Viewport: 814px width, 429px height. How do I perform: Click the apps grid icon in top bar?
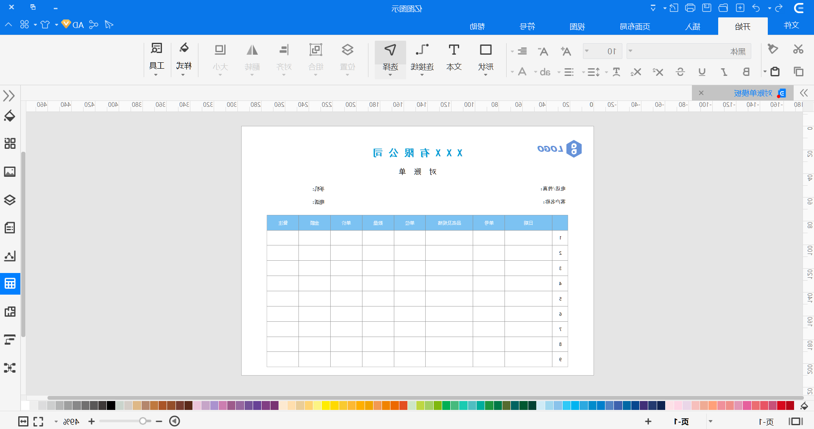click(25, 25)
